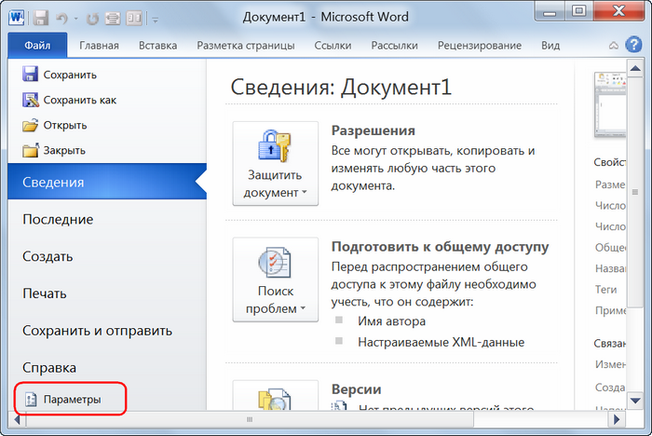652x436 pixels.
Task: Click the horizontal scrollbar thumb
Action: [250, 419]
